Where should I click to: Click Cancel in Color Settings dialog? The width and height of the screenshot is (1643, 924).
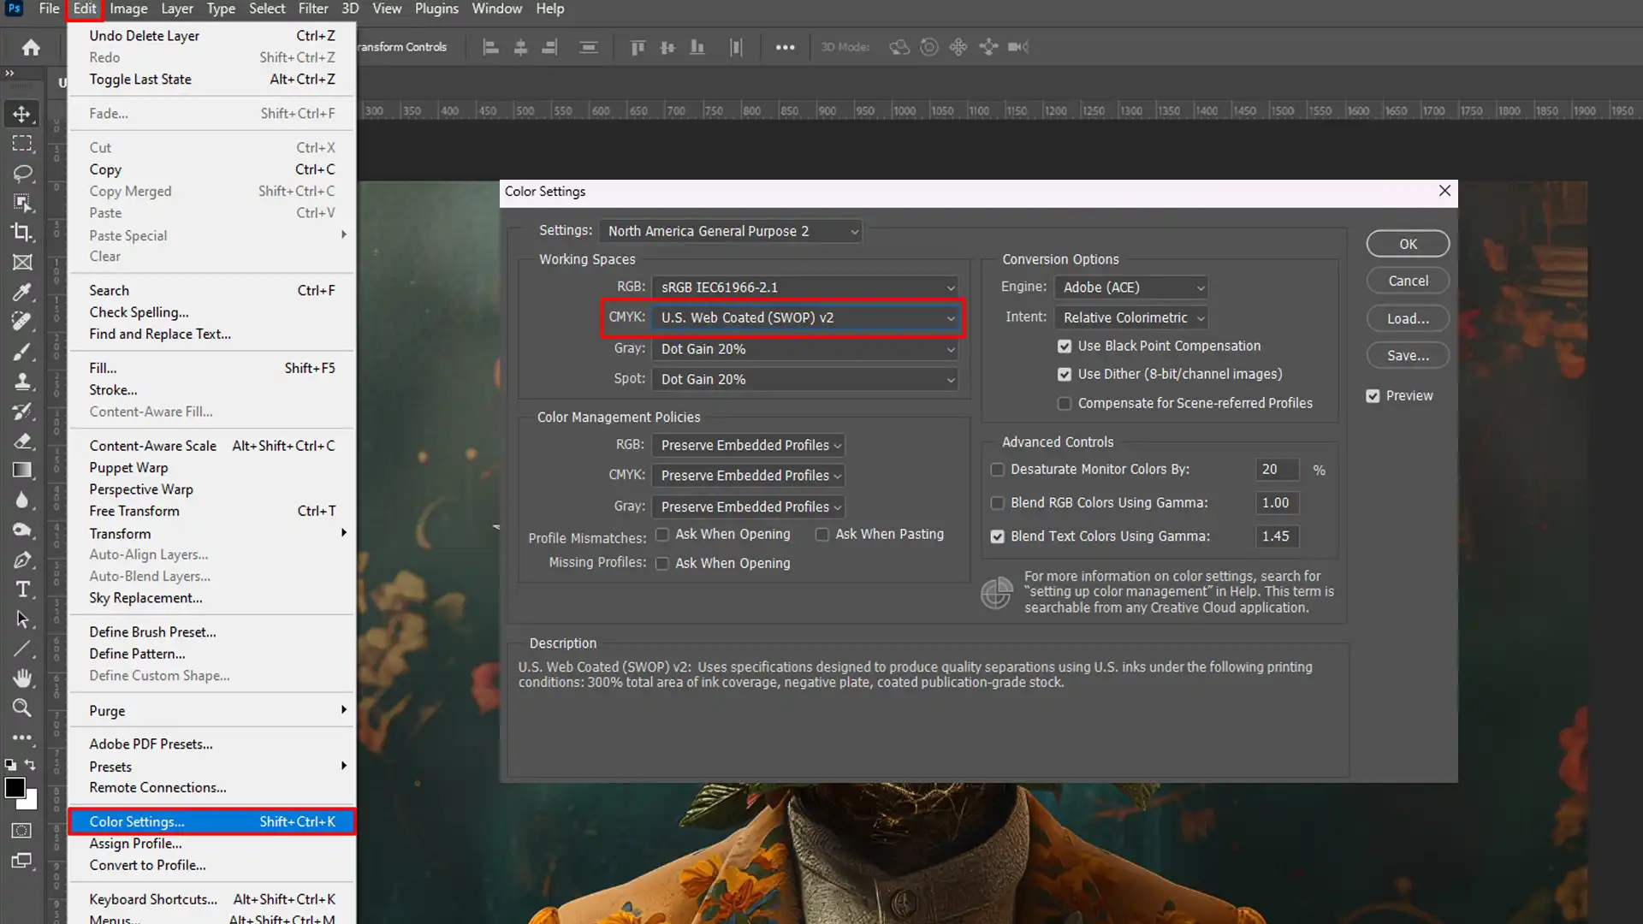[1408, 281]
